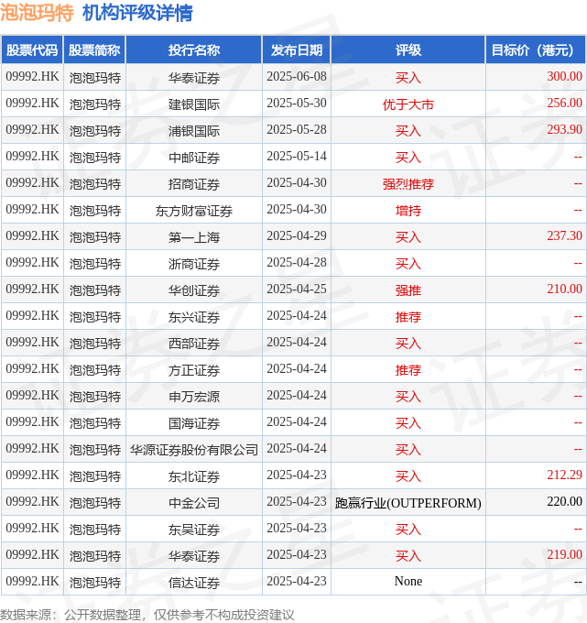Click target price 210.00
Image resolution: width=587 pixels, height=623 pixels.
click(564, 289)
